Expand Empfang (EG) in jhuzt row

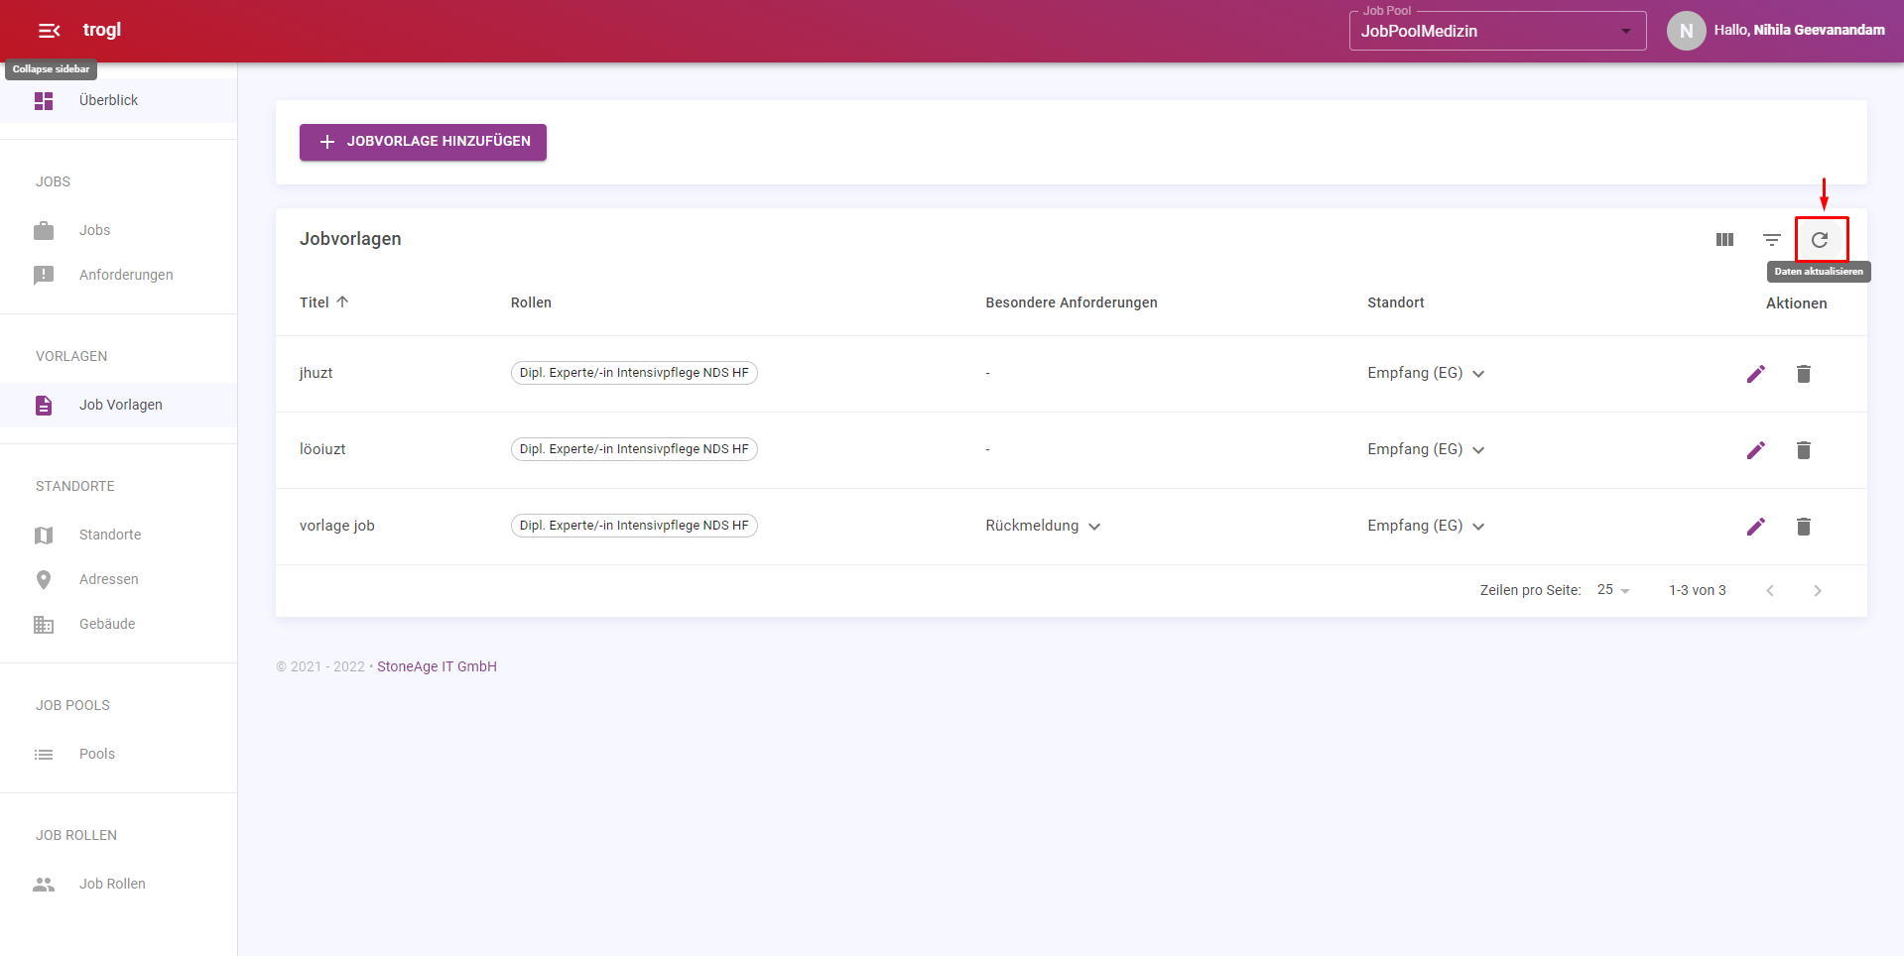coord(1478,374)
